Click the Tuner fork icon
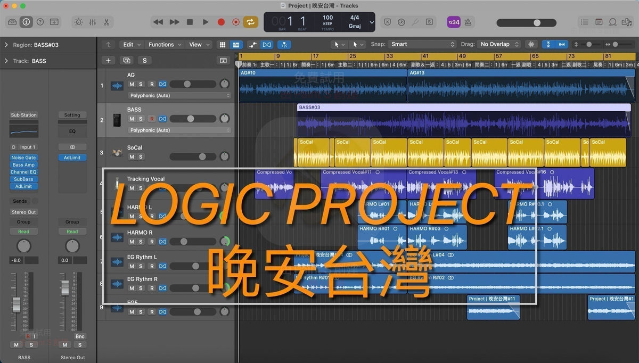Screen dimensions: 639x363 point(415,22)
